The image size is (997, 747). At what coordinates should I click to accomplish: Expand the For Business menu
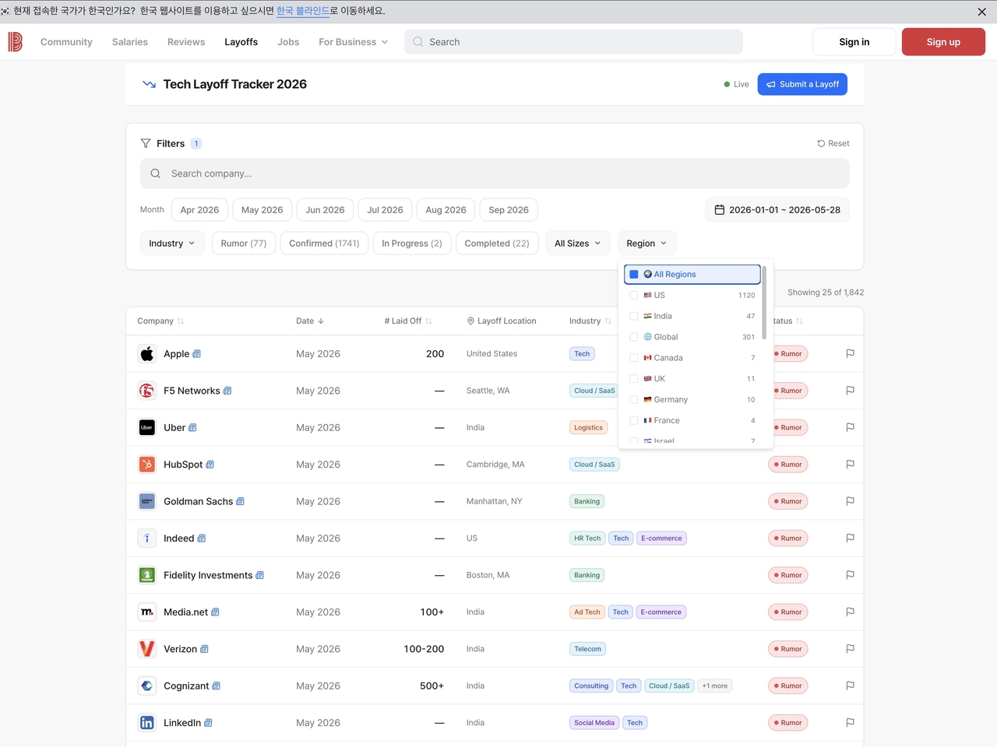(353, 42)
